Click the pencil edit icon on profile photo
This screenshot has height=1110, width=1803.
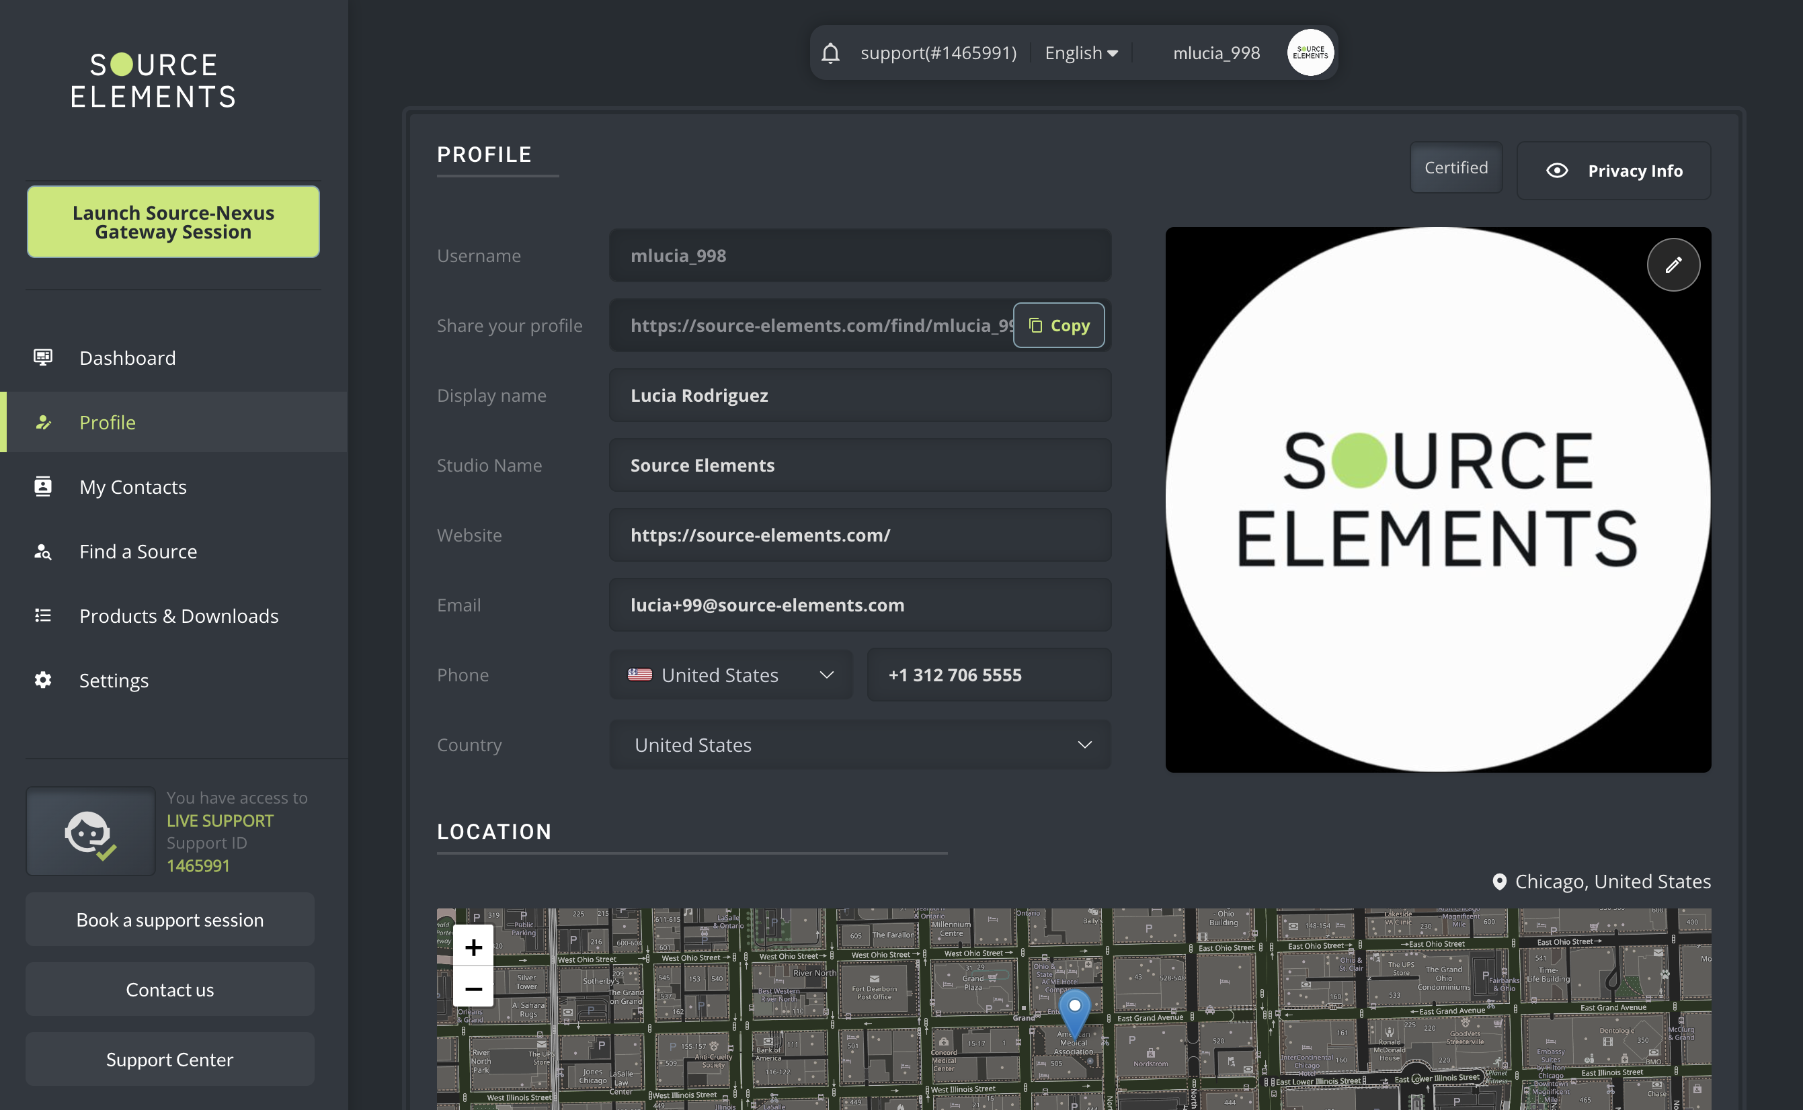(1673, 265)
